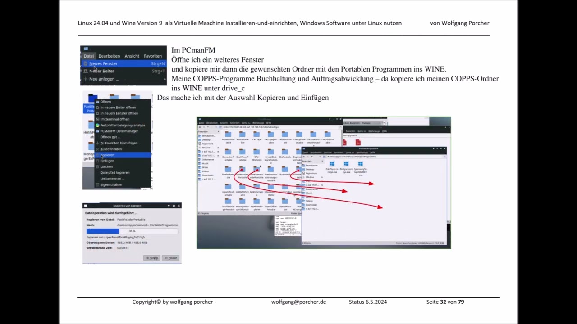Launch Festplattenbelegungsanalyse from context menu
Image resolution: width=577 pixels, height=324 pixels.
(123, 125)
